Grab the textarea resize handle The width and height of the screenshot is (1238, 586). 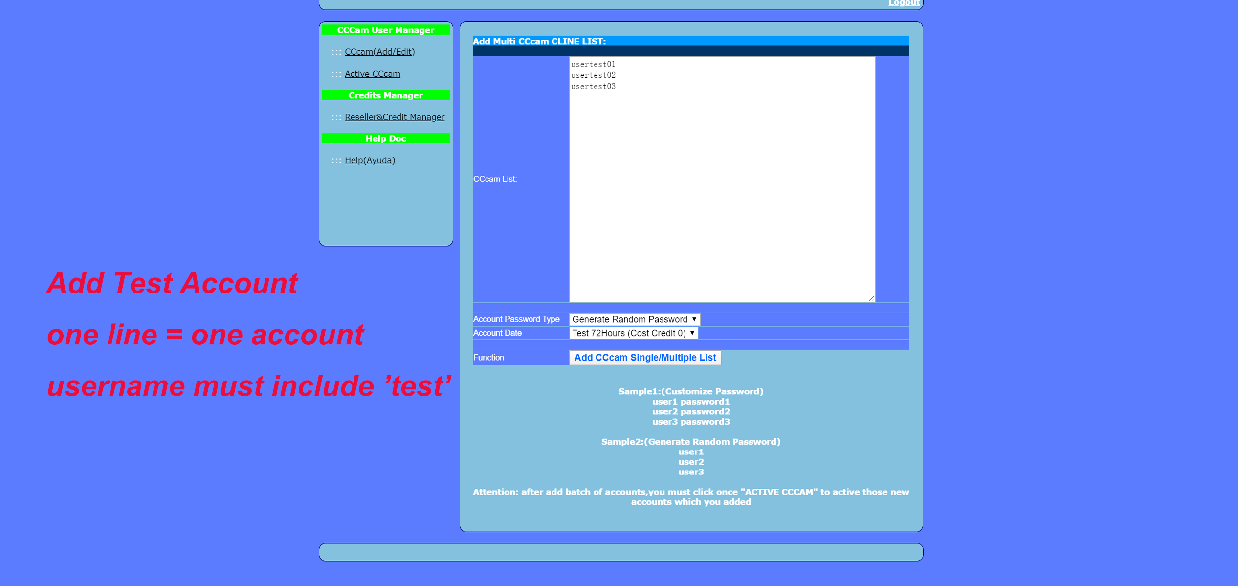click(x=872, y=298)
